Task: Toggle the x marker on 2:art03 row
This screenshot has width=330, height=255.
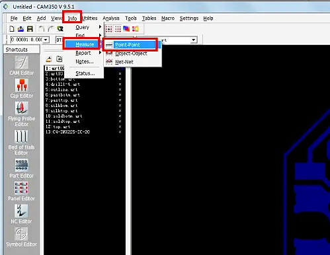Action: pyautogui.click(x=120, y=73)
